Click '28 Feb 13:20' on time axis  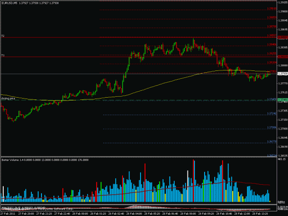[x=260, y=214]
